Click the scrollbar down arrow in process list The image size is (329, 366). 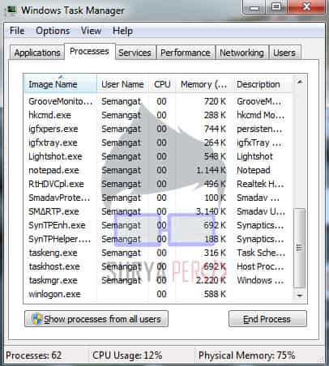click(300, 296)
